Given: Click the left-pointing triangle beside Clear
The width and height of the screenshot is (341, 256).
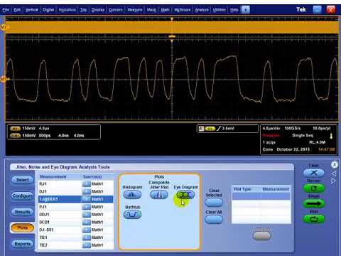Looking at the screenshot, I should coord(334,174).
